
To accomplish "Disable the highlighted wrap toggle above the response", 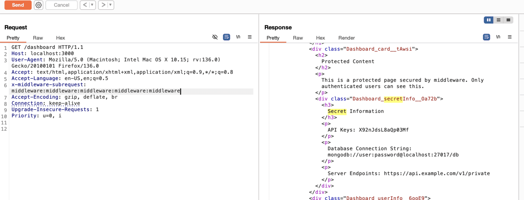I will [x=486, y=37].
